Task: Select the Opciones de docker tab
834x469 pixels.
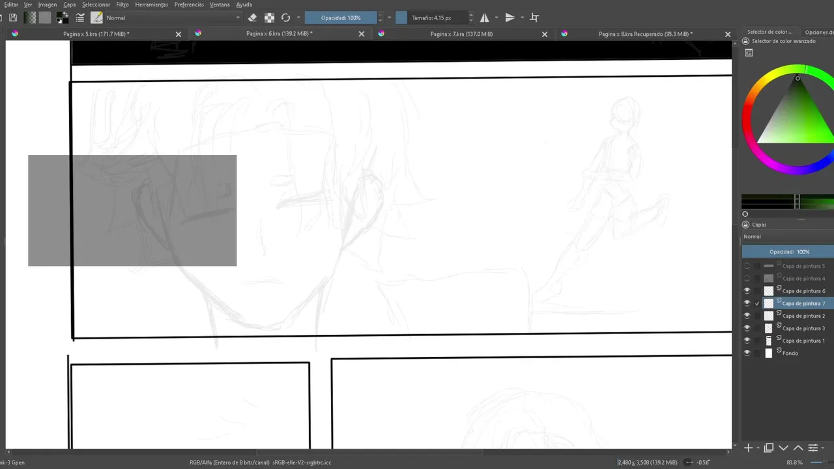Action: pyautogui.click(x=818, y=32)
